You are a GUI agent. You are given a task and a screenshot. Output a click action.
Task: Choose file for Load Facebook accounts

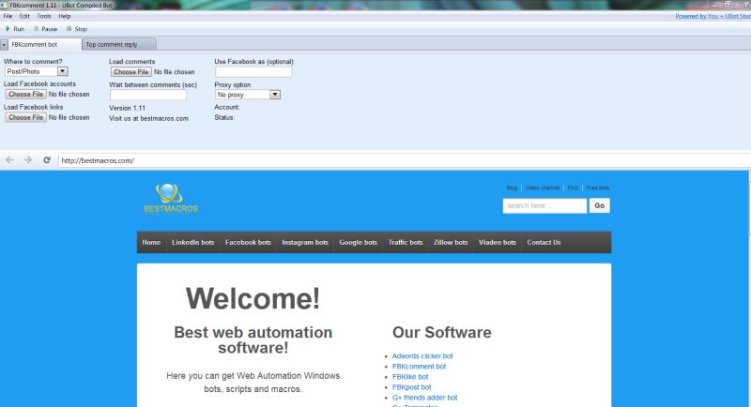[26, 94]
